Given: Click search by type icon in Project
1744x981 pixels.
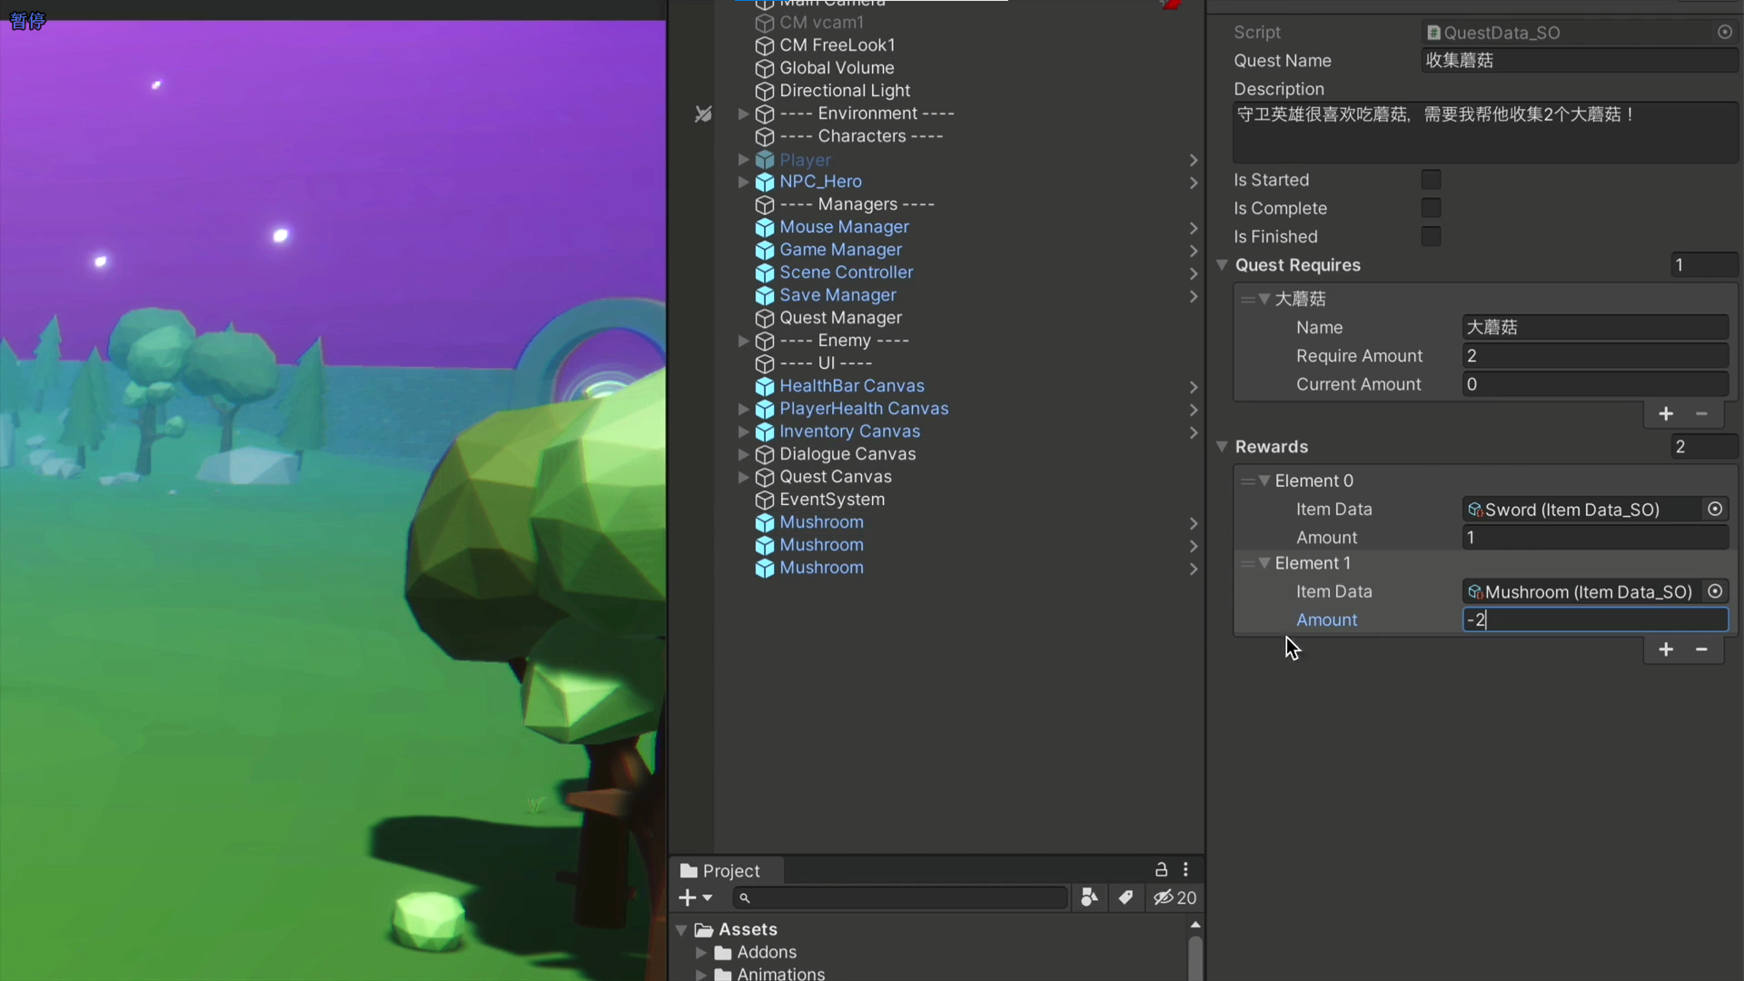Looking at the screenshot, I should (x=1089, y=897).
